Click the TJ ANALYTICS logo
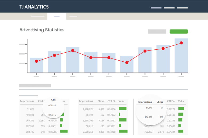The height and width of the screenshot is (138, 208). click(34, 7)
